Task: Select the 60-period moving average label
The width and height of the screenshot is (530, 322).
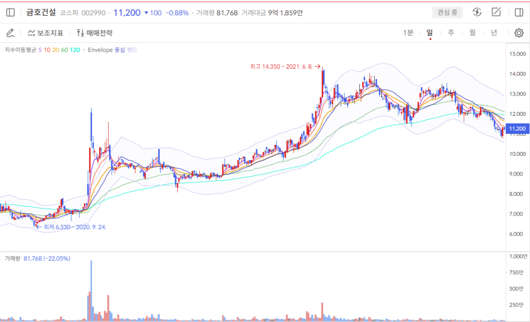Action: (x=64, y=50)
